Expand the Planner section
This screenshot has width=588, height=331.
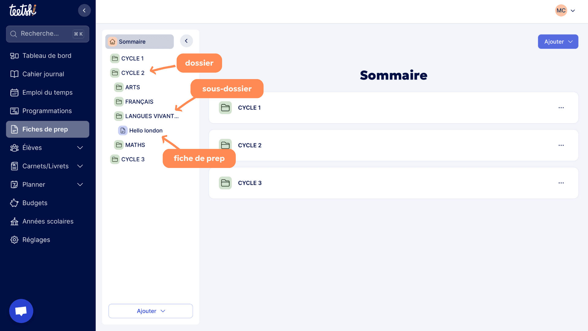point(80,185)
